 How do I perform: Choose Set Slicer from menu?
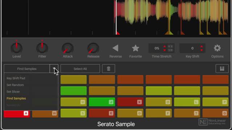[x=13, y=91]
